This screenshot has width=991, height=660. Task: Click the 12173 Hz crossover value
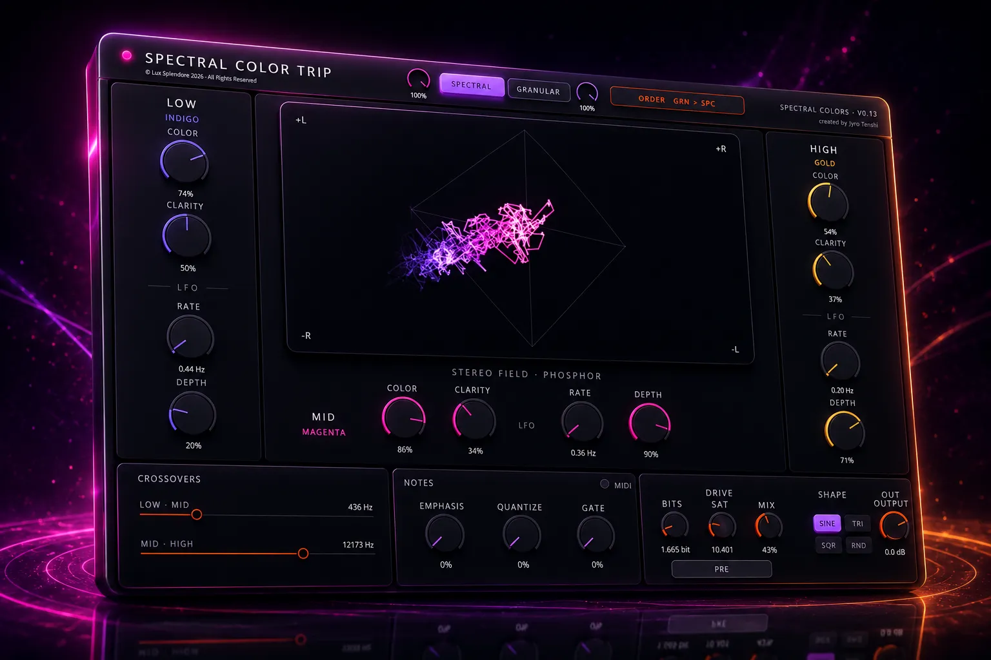[x=358, y=545]
